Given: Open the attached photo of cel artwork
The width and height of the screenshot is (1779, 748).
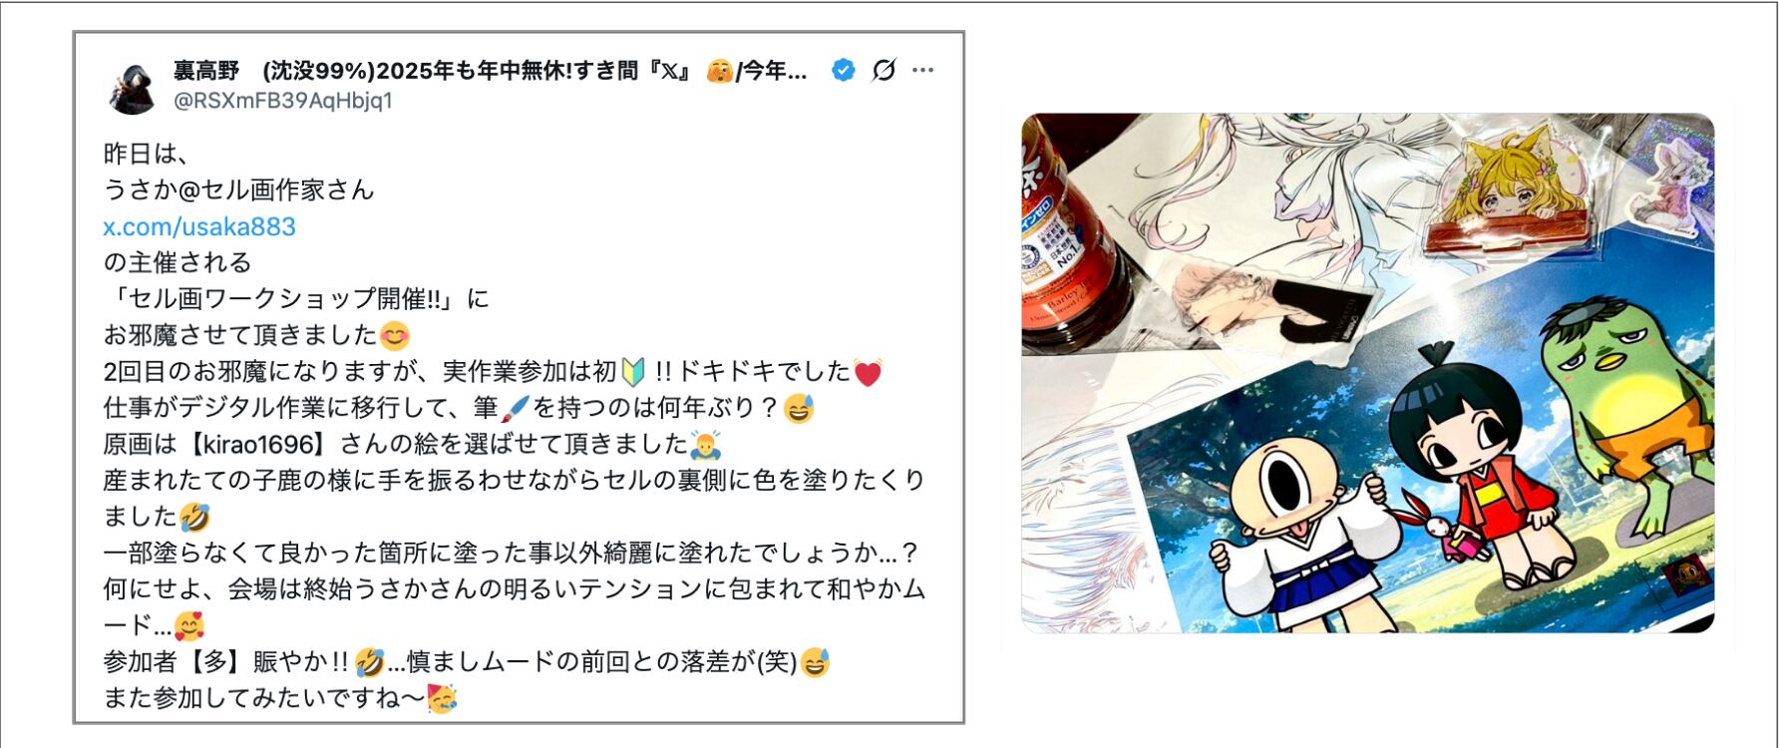Looking at the screenshot, I should 1367,373.
